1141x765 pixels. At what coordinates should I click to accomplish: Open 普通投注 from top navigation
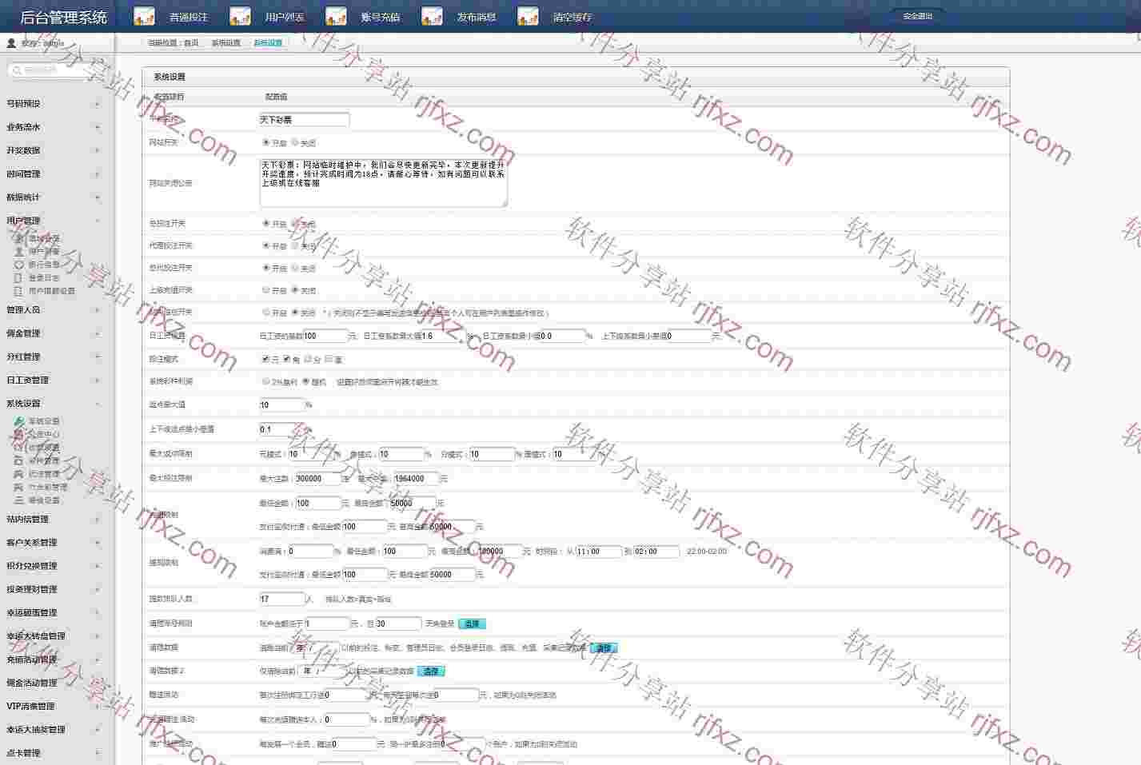click(x=189, y=17)
